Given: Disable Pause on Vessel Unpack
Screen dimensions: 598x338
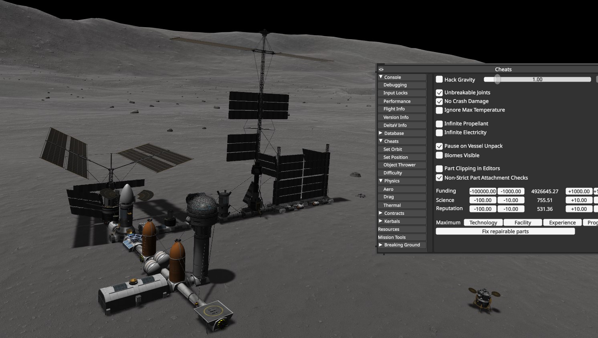Looking at the screenshot, I should (x=439, y=146).
